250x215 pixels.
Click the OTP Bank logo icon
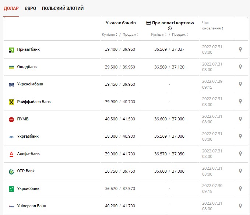pos(11,171)
